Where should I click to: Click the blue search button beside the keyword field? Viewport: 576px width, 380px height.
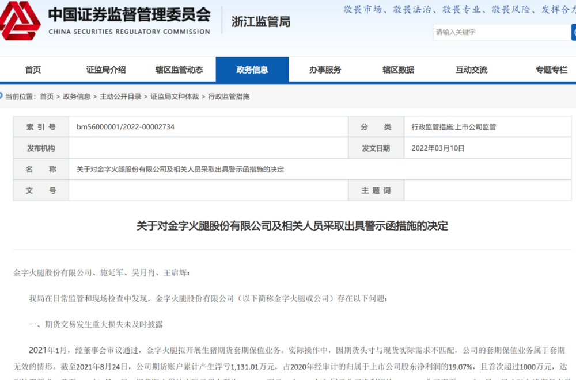(574, 32)
